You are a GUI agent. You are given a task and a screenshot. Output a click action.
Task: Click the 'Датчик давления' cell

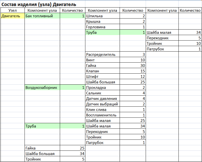102,99
